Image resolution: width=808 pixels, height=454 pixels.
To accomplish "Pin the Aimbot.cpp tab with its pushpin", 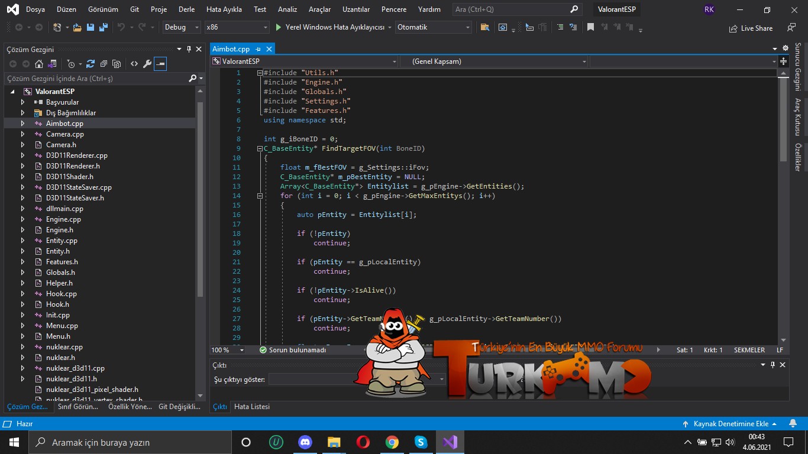I will point(258,49).
